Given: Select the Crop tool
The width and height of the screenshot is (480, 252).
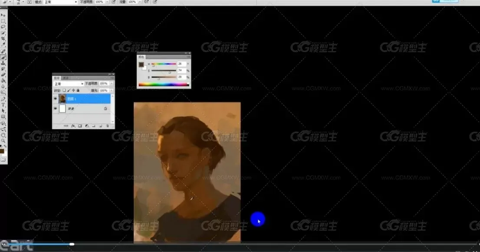Looking at the screenshot, I should click(3, 39).
